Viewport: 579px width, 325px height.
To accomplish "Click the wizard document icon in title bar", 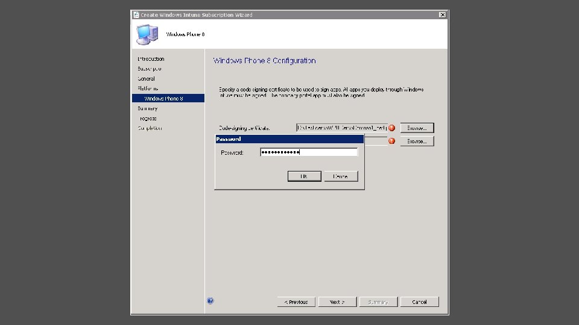I will point(136,14).
